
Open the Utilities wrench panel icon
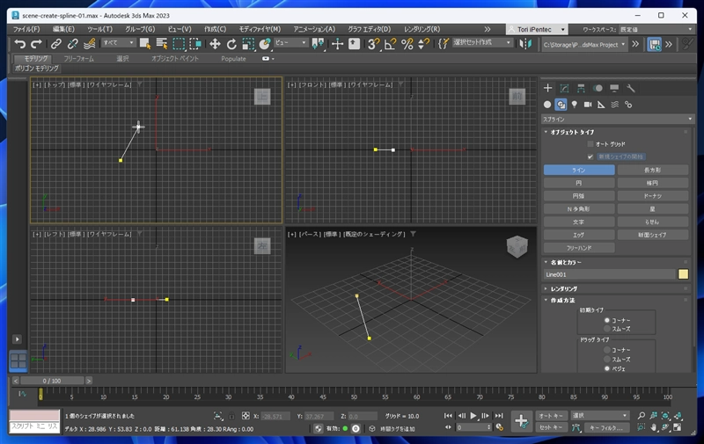coord(631,88)
